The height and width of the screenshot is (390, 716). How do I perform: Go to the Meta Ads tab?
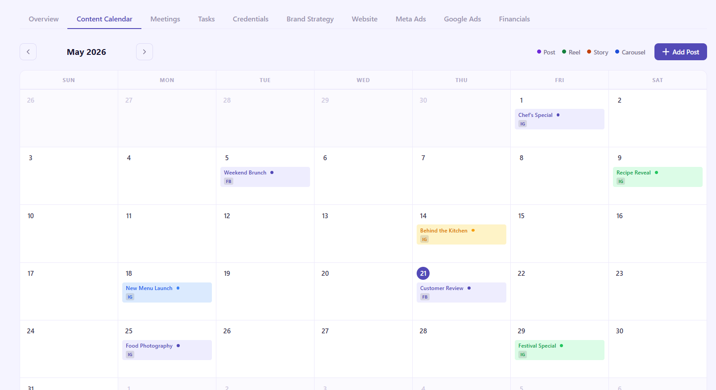coord(411,19)
